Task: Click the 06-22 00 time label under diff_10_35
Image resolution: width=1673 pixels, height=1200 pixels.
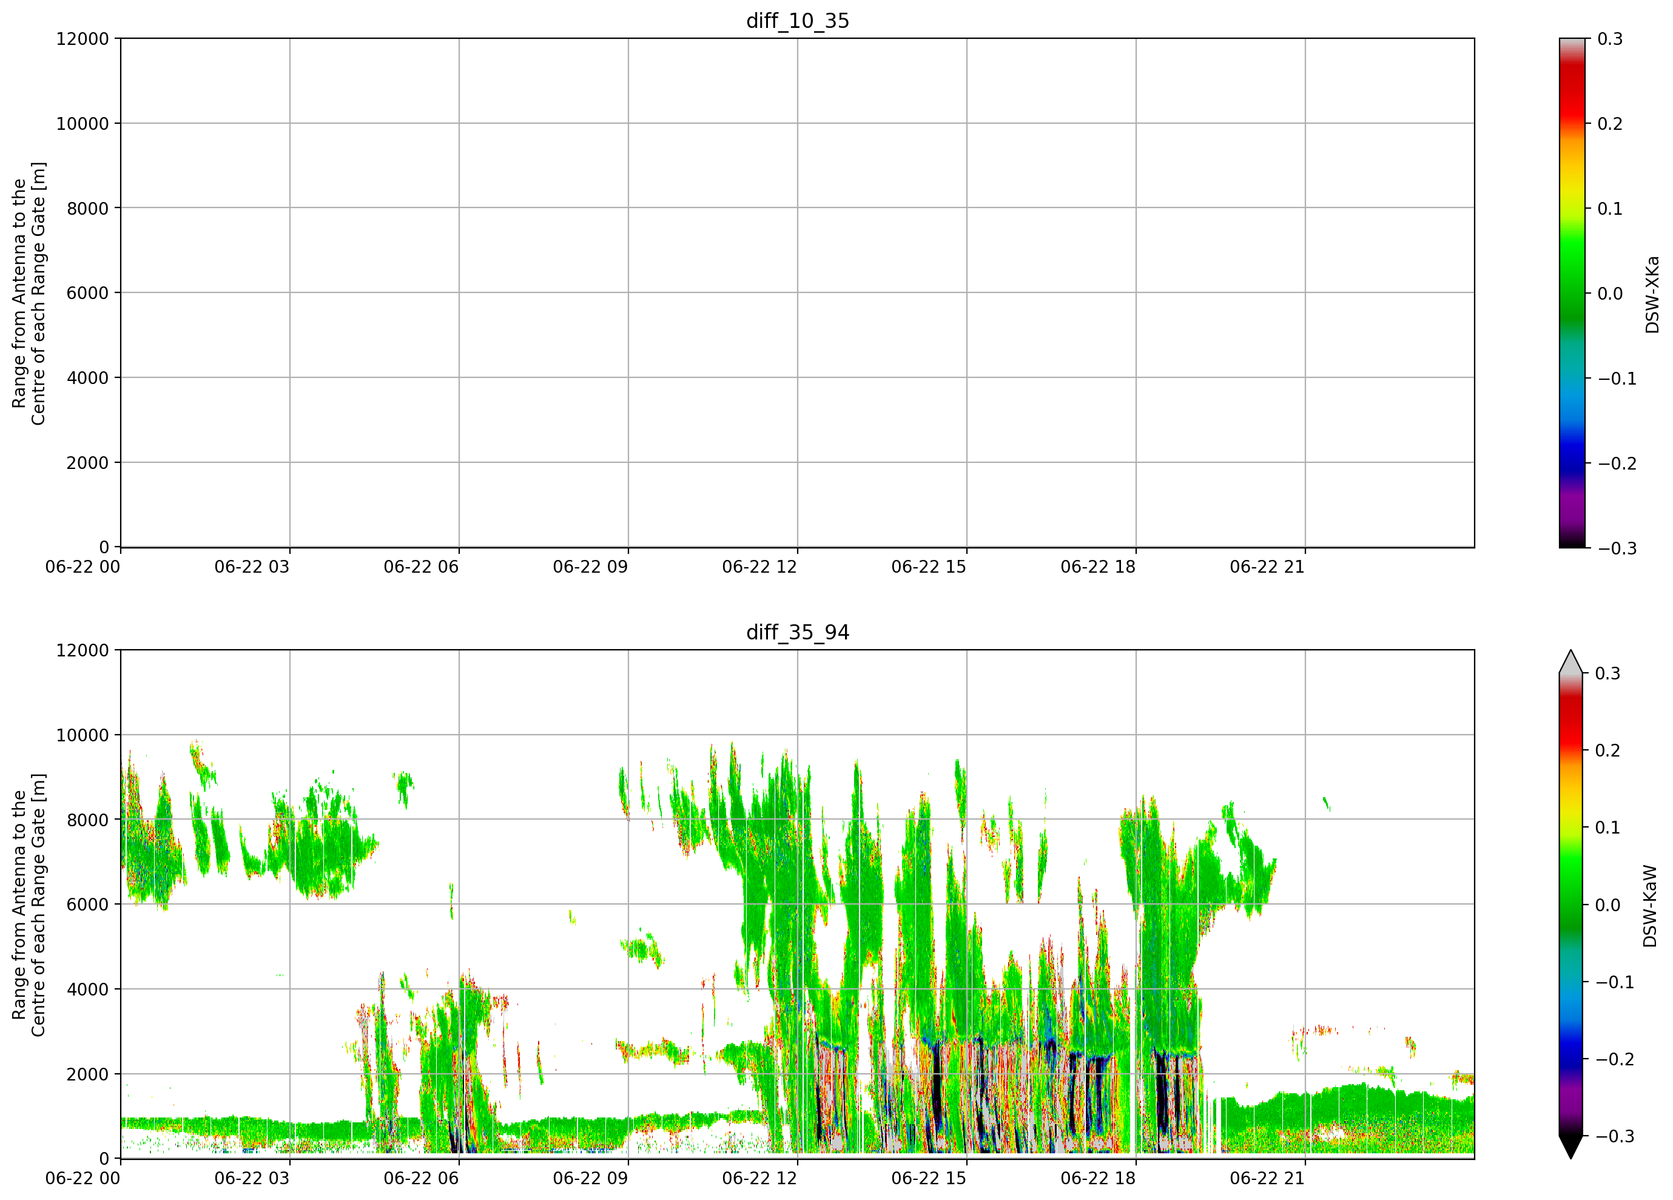Action: [82, 567]
